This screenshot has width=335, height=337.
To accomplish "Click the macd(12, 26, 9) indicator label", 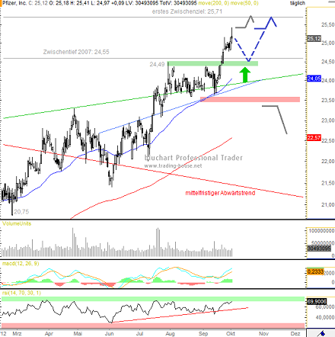I will click(21, 264).
